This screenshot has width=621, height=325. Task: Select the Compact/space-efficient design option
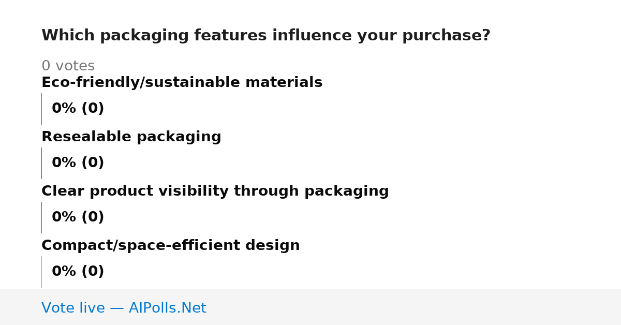(170, 246)
